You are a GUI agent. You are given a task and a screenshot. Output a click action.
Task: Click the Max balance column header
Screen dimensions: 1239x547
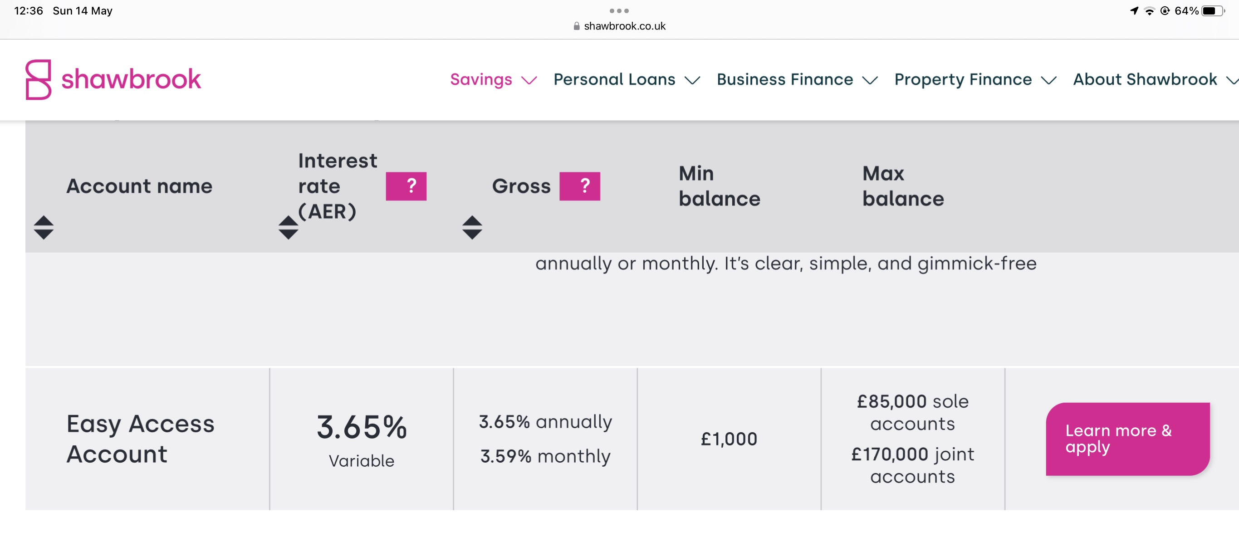903,186
